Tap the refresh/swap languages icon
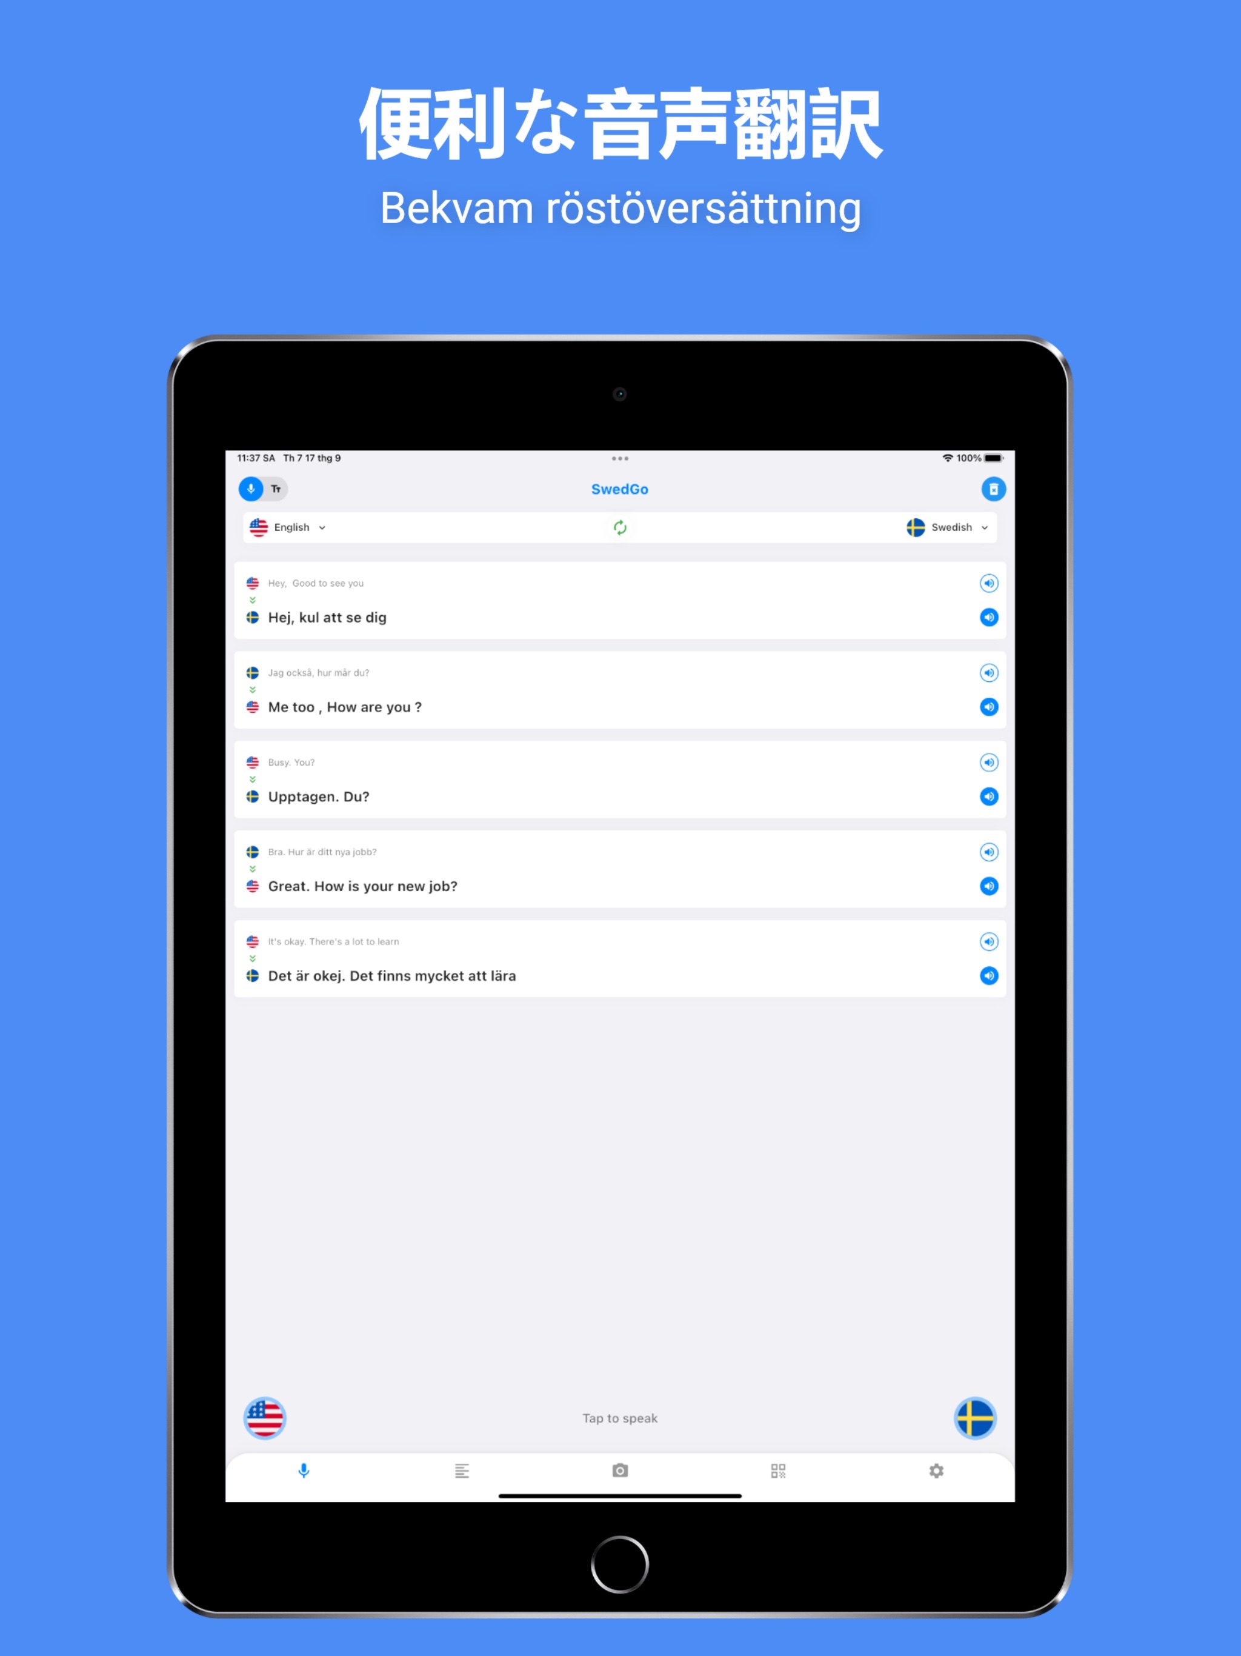Screen dimensions: 1241x1656 620,528
